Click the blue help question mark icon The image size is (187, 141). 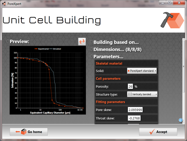coord(181,120)
